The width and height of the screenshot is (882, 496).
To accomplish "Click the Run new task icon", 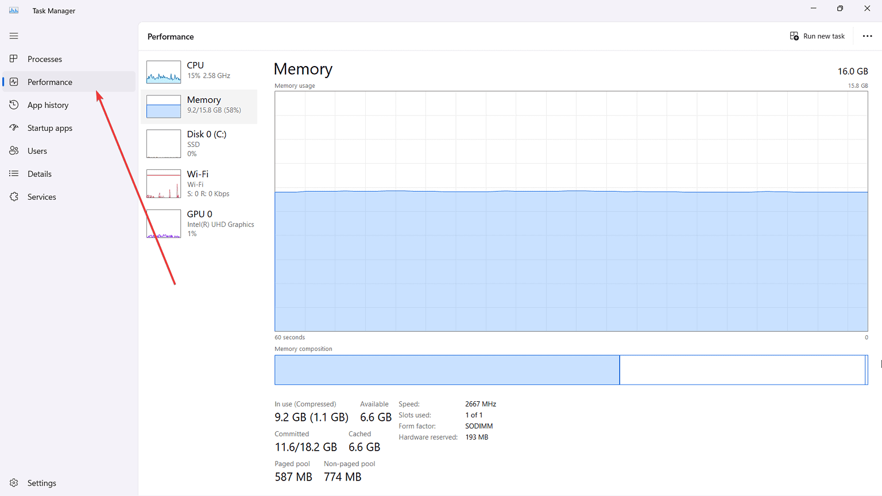I will pyautogui.click(x=794, y=36).
